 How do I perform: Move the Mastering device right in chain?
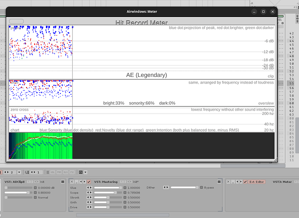click(84, 182)
